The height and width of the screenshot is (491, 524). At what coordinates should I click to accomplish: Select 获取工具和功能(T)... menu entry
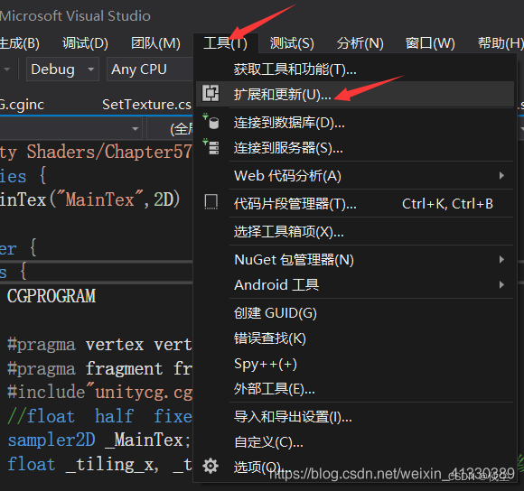(x=354, y=69)
